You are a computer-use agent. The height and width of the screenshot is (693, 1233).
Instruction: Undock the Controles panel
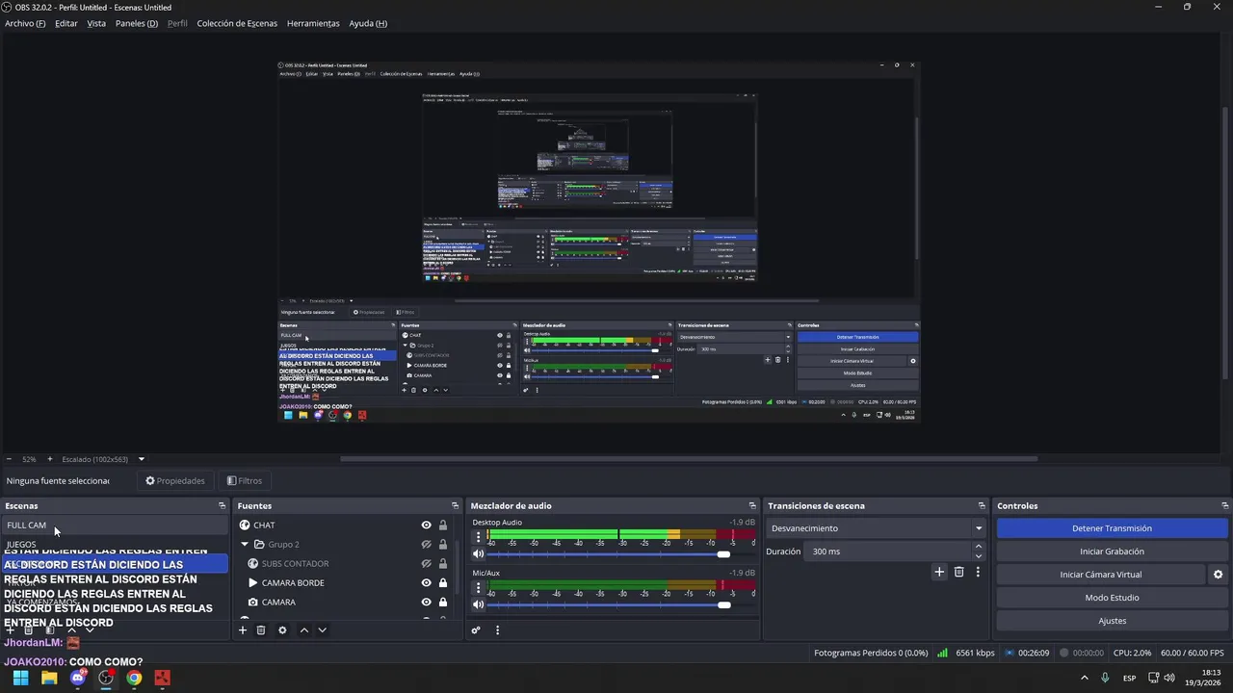1224,506
